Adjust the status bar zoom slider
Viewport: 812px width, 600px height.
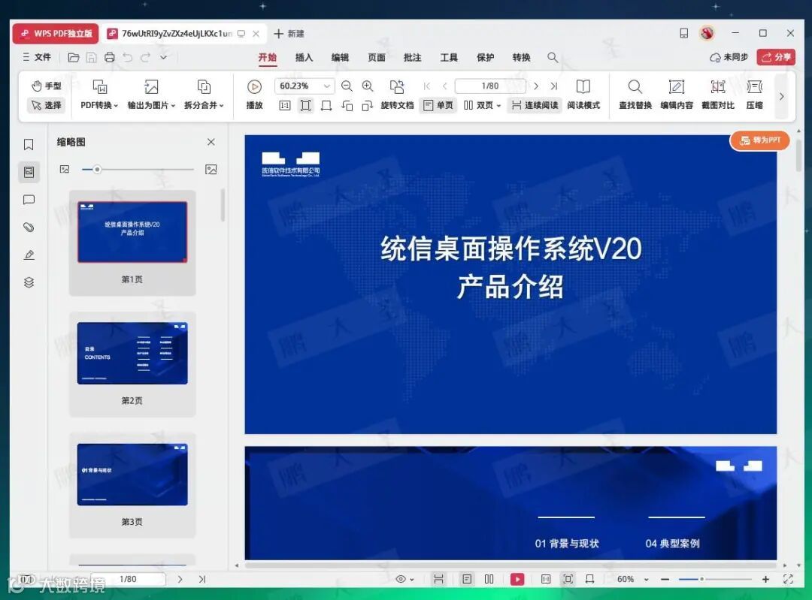[x=701, y=579]
